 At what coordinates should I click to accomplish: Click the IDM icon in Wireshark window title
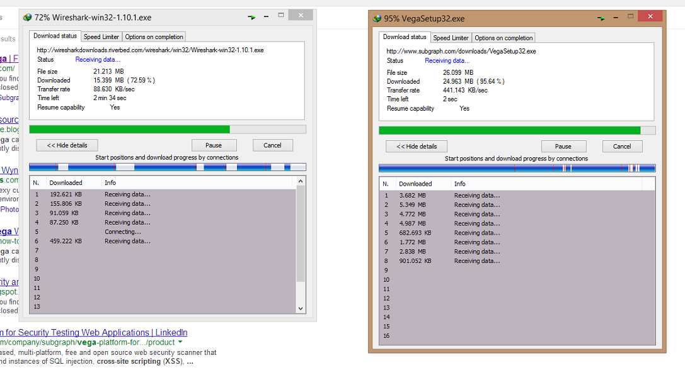[28, 18]
